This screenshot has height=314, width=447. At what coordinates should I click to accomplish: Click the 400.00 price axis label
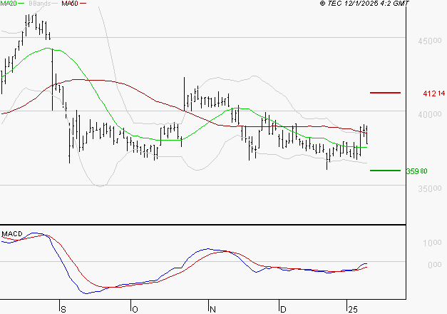pos(430,114)
